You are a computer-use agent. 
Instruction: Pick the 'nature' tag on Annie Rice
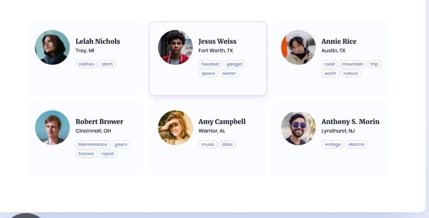(x=351, y=73)
